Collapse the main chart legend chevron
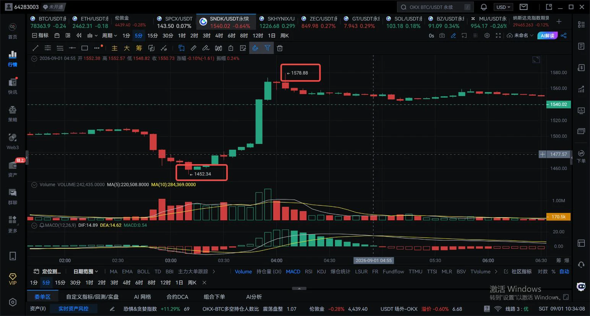The width and height of the screenshot is (590, 316). click(x=34, y=58)
